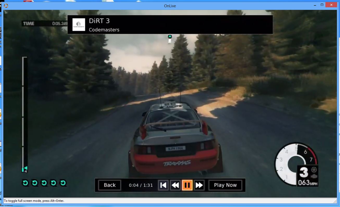Maximize the OnLive window

pos(322,5)
